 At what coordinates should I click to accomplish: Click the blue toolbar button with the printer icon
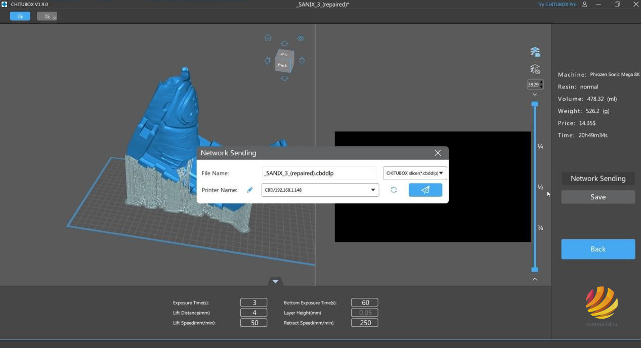20,16
